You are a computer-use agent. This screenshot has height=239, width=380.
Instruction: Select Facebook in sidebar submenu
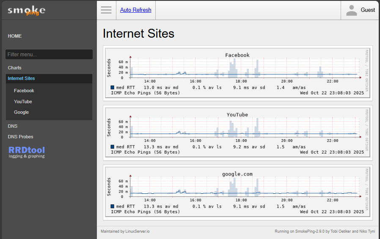pyautogui.click(x=24, y=91)
